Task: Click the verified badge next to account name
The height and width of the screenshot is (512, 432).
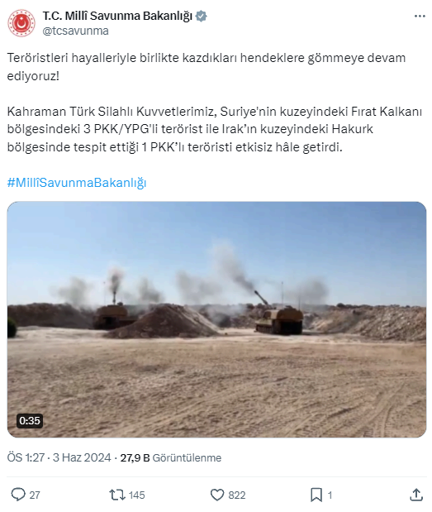Action: tap(202, 16)
